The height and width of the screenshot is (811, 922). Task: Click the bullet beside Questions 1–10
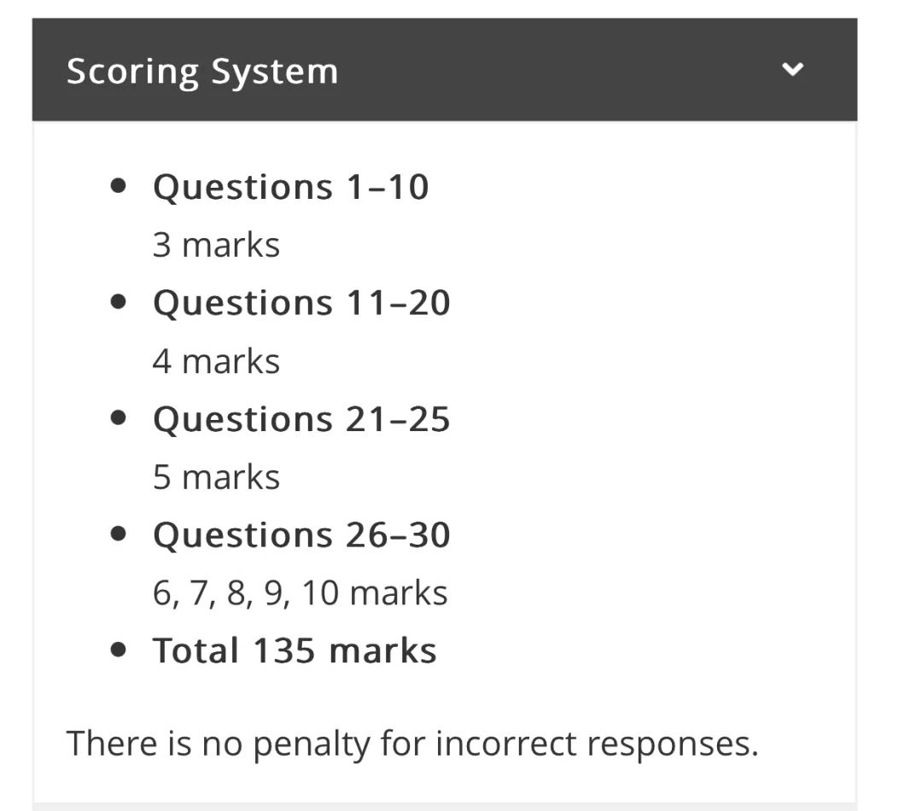pos(118,186)
